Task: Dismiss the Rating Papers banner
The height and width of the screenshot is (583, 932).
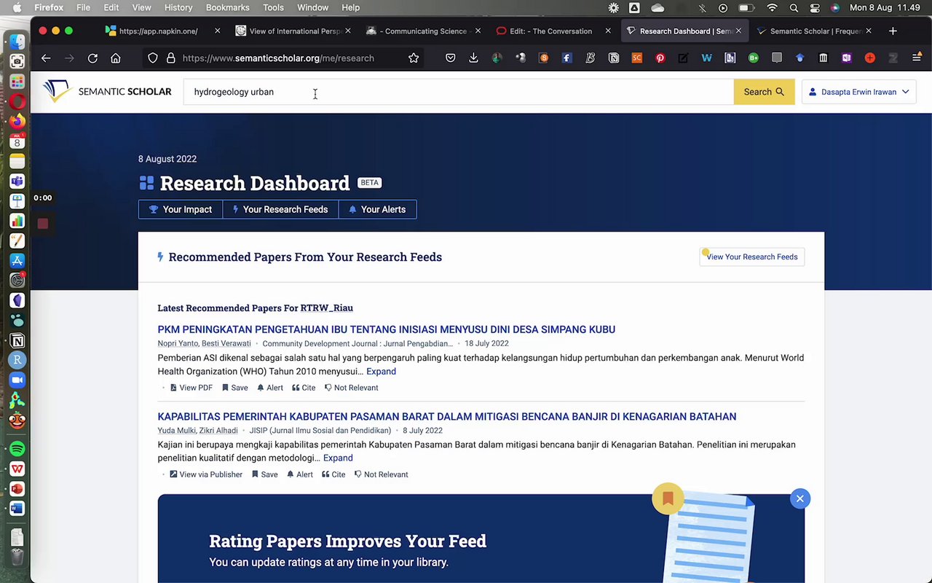Action: click(x=799, y=498)
